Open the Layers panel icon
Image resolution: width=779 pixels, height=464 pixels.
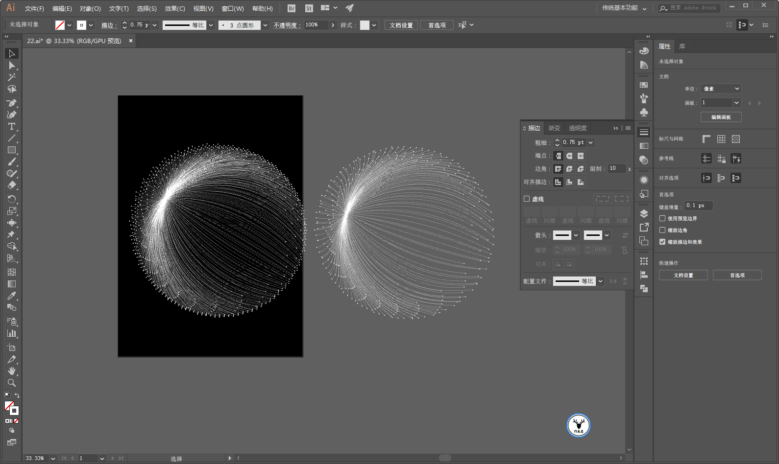point(644,213)
